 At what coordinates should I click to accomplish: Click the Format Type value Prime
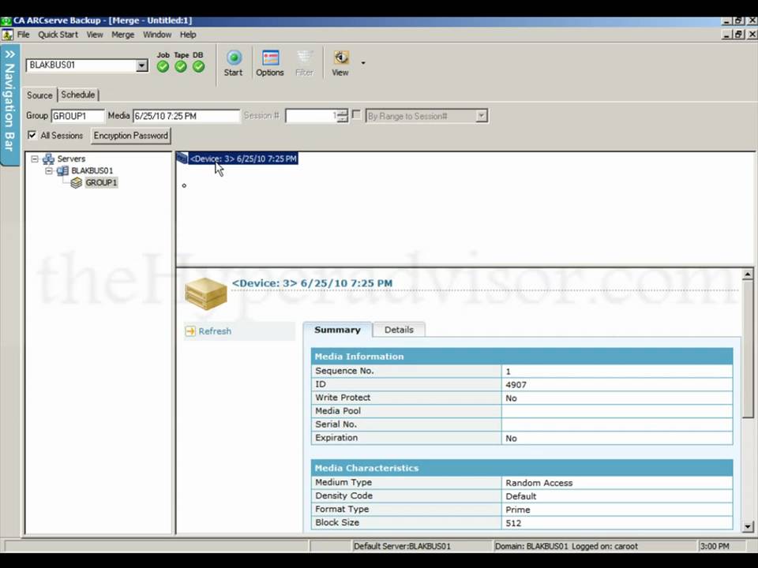[518, 510]
